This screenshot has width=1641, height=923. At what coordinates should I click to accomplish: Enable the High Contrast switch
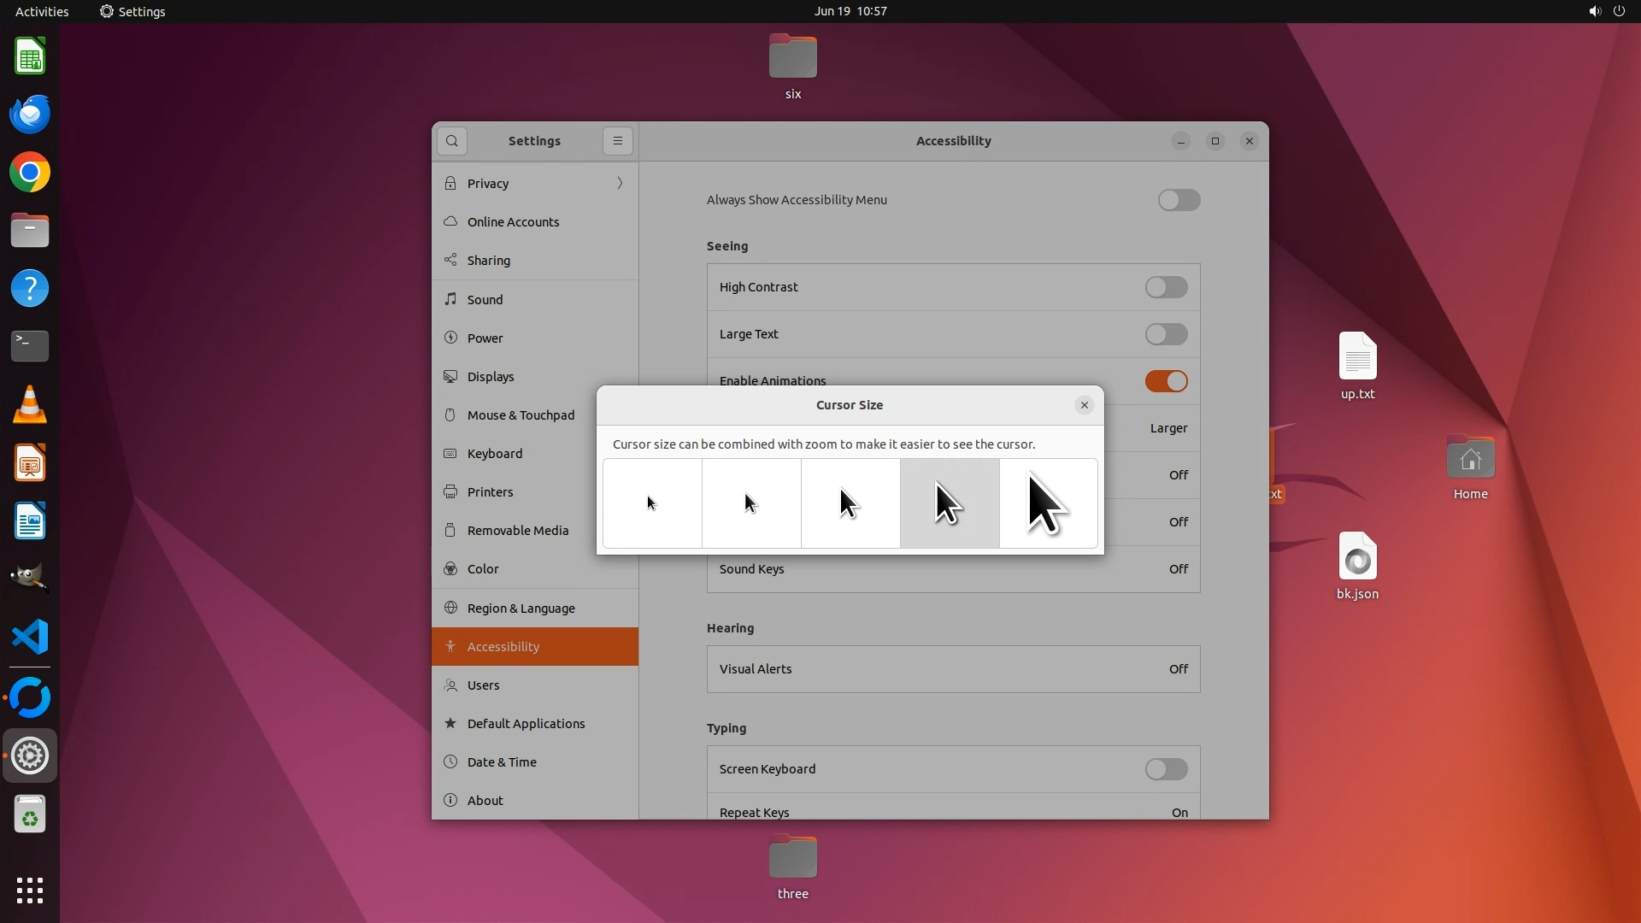[1166, 287]
